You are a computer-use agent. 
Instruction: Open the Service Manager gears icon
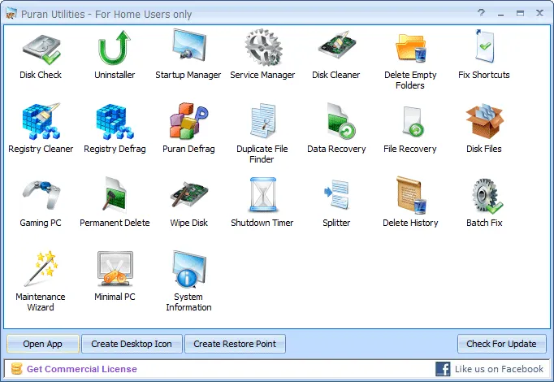(x=263, y=48)
